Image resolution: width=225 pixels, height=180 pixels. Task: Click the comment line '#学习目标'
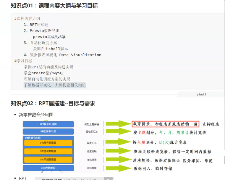23,61
